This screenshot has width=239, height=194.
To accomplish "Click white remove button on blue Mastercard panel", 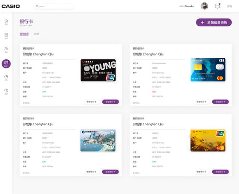I will [201, 102].
